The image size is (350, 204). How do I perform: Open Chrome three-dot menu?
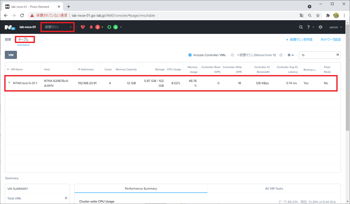[x=344, y=15]
